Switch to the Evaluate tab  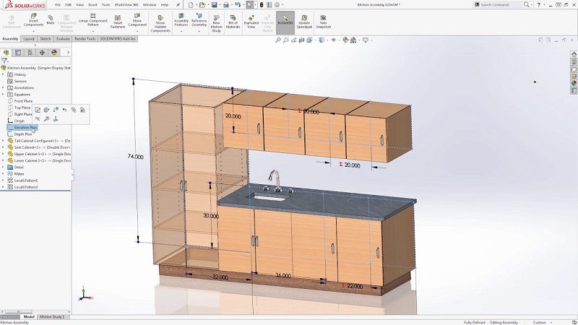click(x=64, y=38)
